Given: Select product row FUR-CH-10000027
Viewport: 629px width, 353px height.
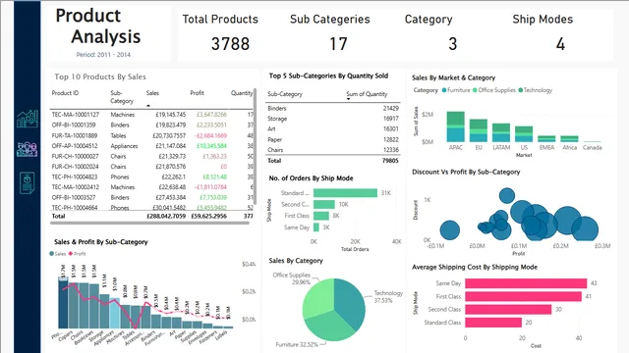Looking at the screenshot, I should coord(151,157).
